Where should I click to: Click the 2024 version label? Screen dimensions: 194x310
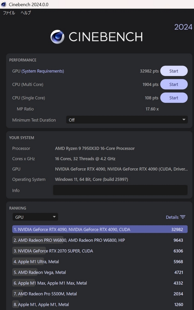[x=183, y=27]
